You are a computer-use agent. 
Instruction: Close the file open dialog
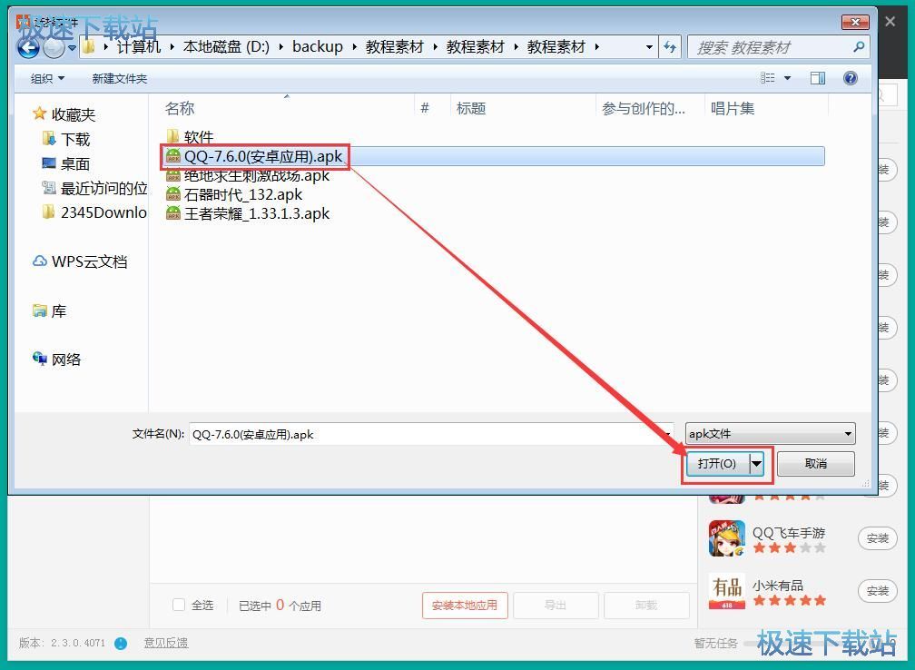coord(855,22)
